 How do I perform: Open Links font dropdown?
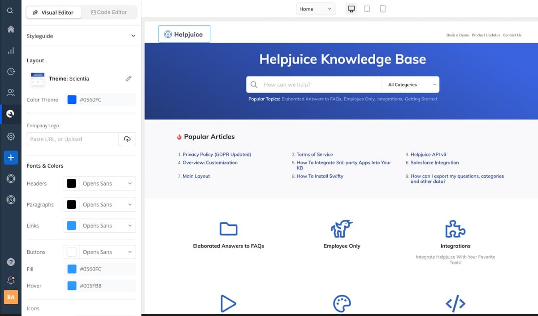[x=108, y=225]
